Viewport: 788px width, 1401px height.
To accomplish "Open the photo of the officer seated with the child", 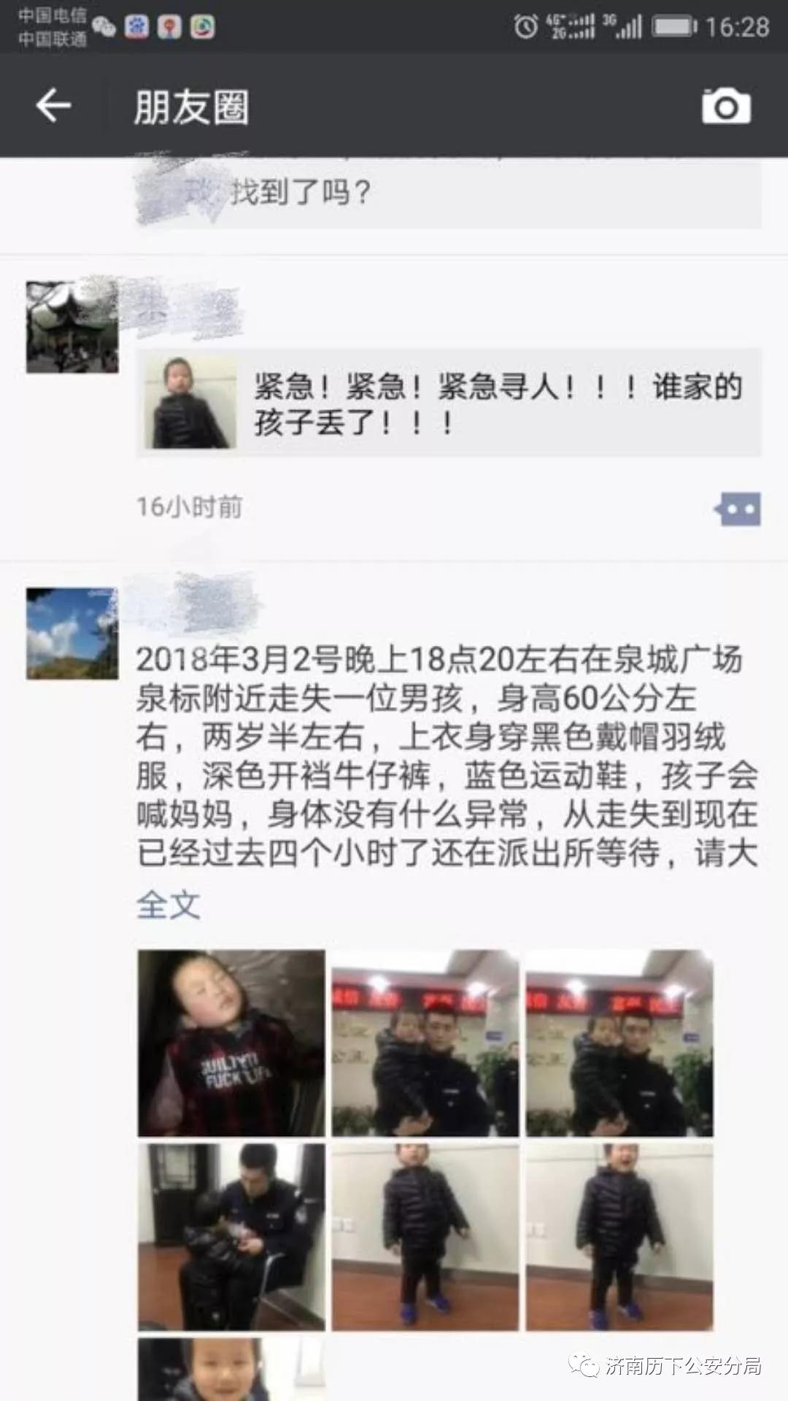I will pos(231,1237).
